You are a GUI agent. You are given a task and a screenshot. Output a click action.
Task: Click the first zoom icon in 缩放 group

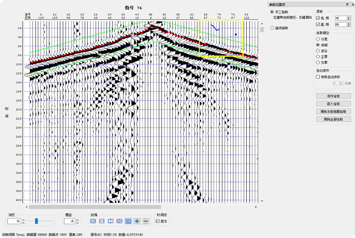[x=94, y=221]
